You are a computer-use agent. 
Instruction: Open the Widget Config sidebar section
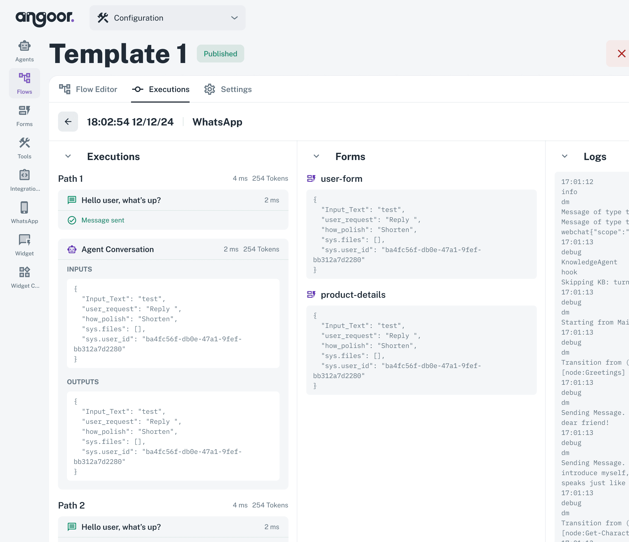[24, 276]
